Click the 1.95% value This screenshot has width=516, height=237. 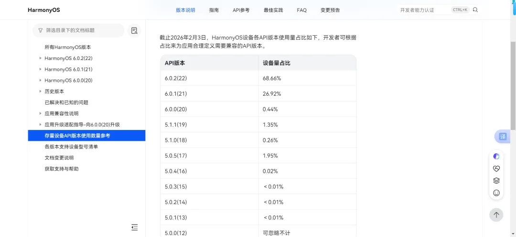pyautogui.click(x=270, y=155)
